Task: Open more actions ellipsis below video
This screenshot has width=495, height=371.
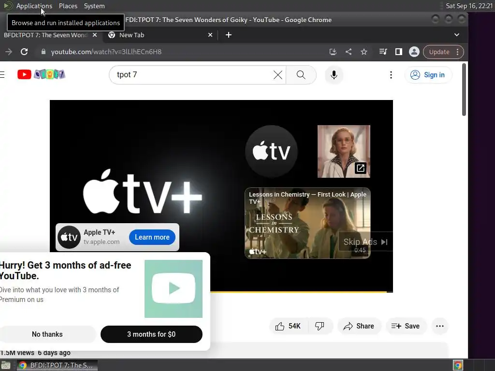Action: (x=440, y=326)
